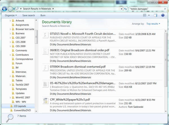Select the Correspondence folder icon
169x125 pixels.
(x=13, y=59)
